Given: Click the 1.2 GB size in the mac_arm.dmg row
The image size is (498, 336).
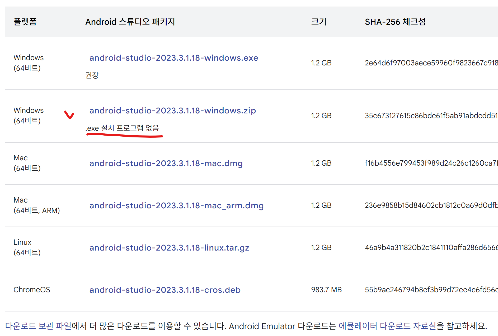Looking at the screenshot, I should 321,205.
